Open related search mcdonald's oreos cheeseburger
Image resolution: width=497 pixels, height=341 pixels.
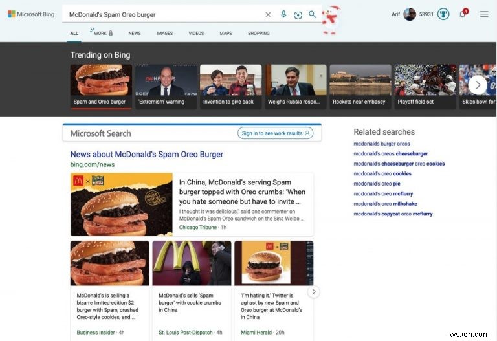tap(390, 154)
